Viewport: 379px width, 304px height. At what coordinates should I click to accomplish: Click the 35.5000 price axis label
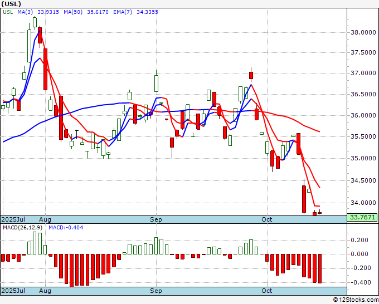coord(363,136)
